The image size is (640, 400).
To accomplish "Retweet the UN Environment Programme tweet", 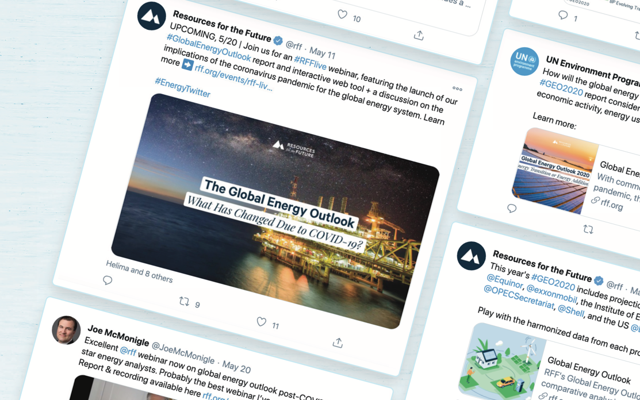I will pyautogui.click(x=588, y=229).
